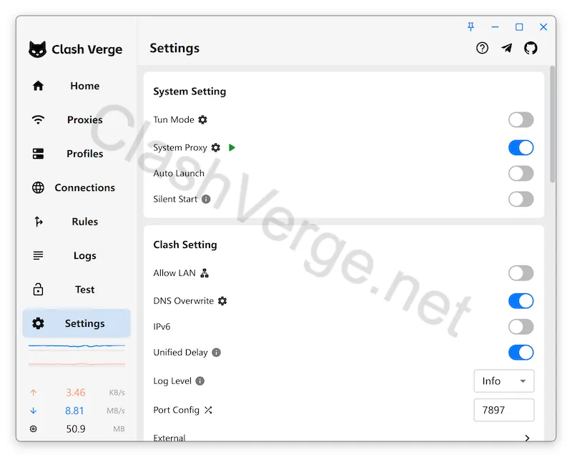Click the 3.46 upload speed value
This screenshot has height=457, width=572.
(76, 393)
